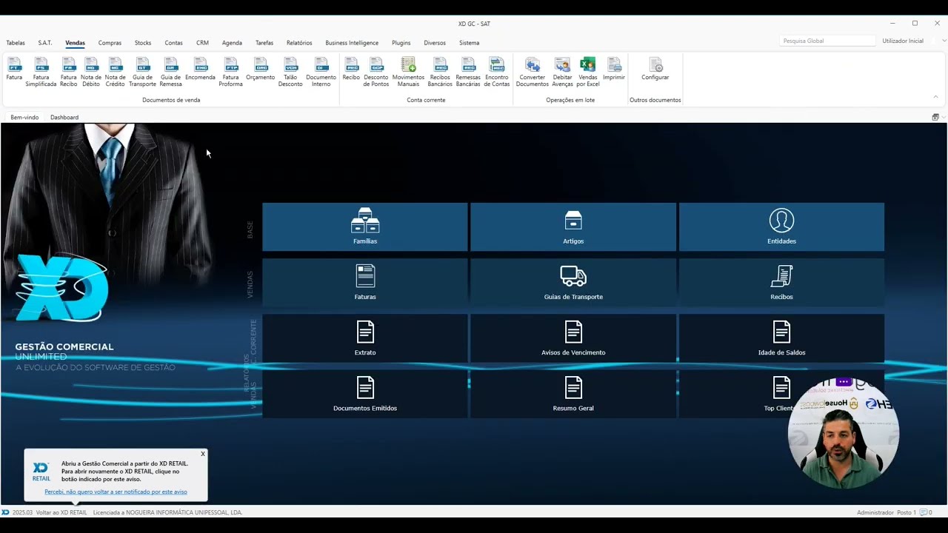
Task: Click the close-all-windows icon beside tabs
Action: point(935,117)
